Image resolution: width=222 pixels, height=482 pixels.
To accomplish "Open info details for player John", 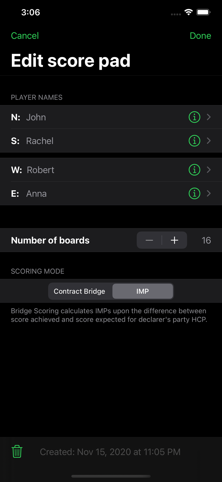I will pos(194,117).
